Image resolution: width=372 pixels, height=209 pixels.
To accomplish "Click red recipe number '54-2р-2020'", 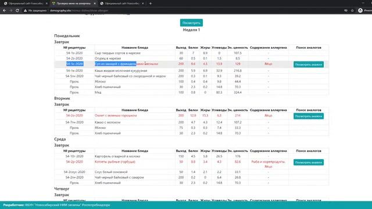I will coord(74,162).
